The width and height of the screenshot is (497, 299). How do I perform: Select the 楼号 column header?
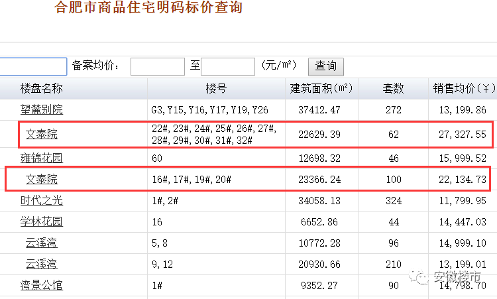coord(216,88)
